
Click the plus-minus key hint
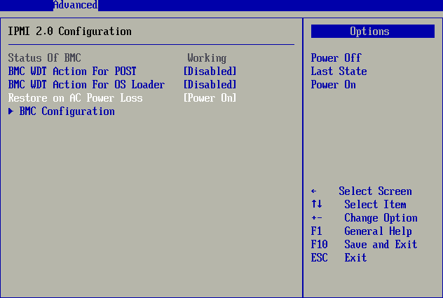(x=316, y=217)
